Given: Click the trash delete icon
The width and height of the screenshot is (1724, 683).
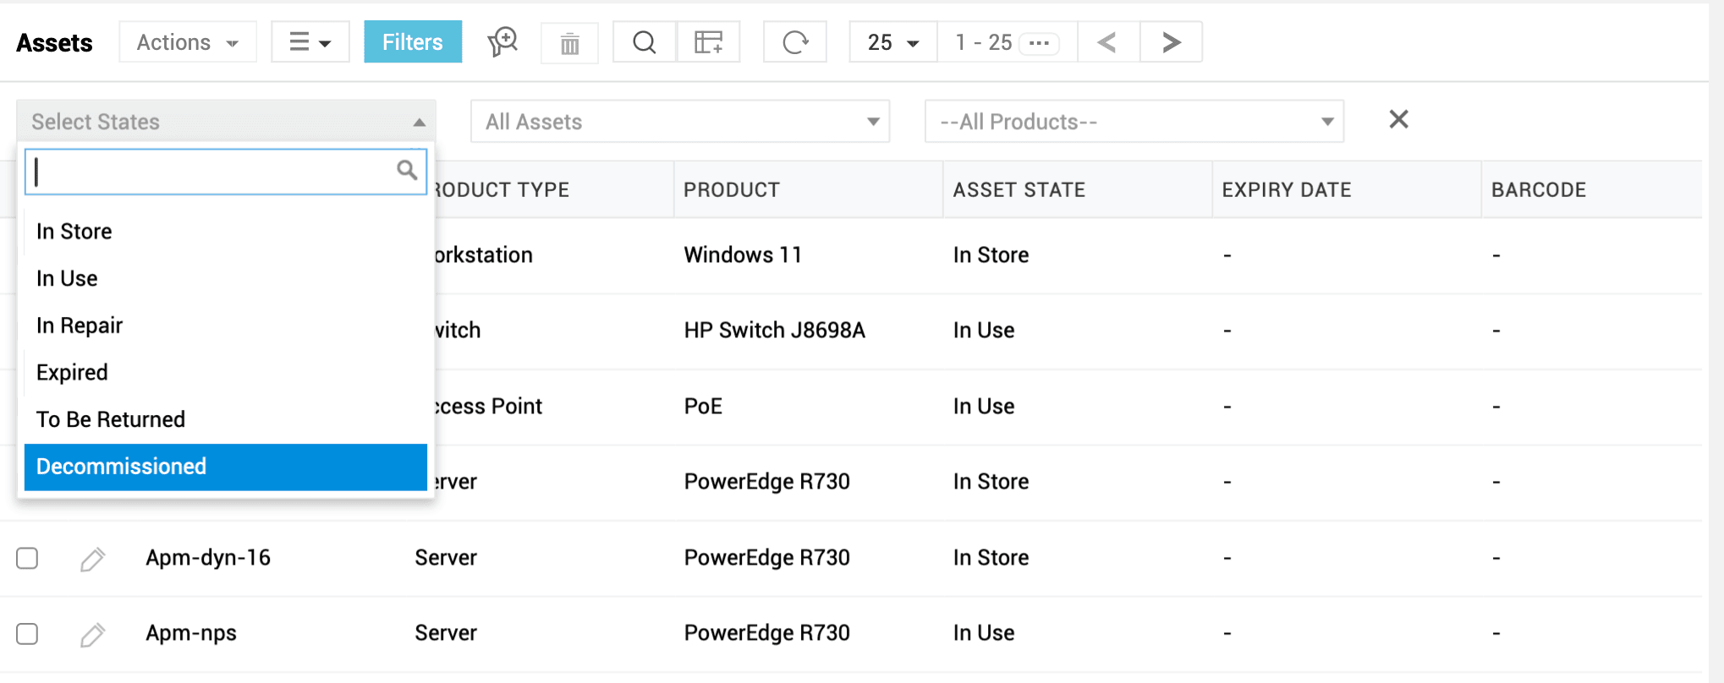Looking at the screenshot, I should point(569,42).
